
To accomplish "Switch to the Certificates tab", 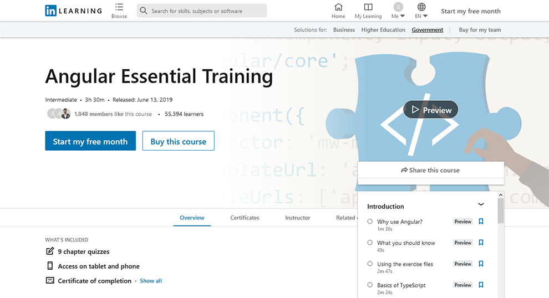I will point(245,218).
